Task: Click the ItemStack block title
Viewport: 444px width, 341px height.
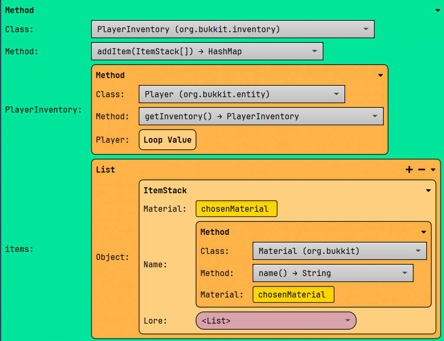Action: click(165, 191)
